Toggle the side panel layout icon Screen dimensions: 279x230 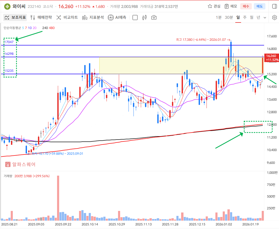[x=274, y=6]
